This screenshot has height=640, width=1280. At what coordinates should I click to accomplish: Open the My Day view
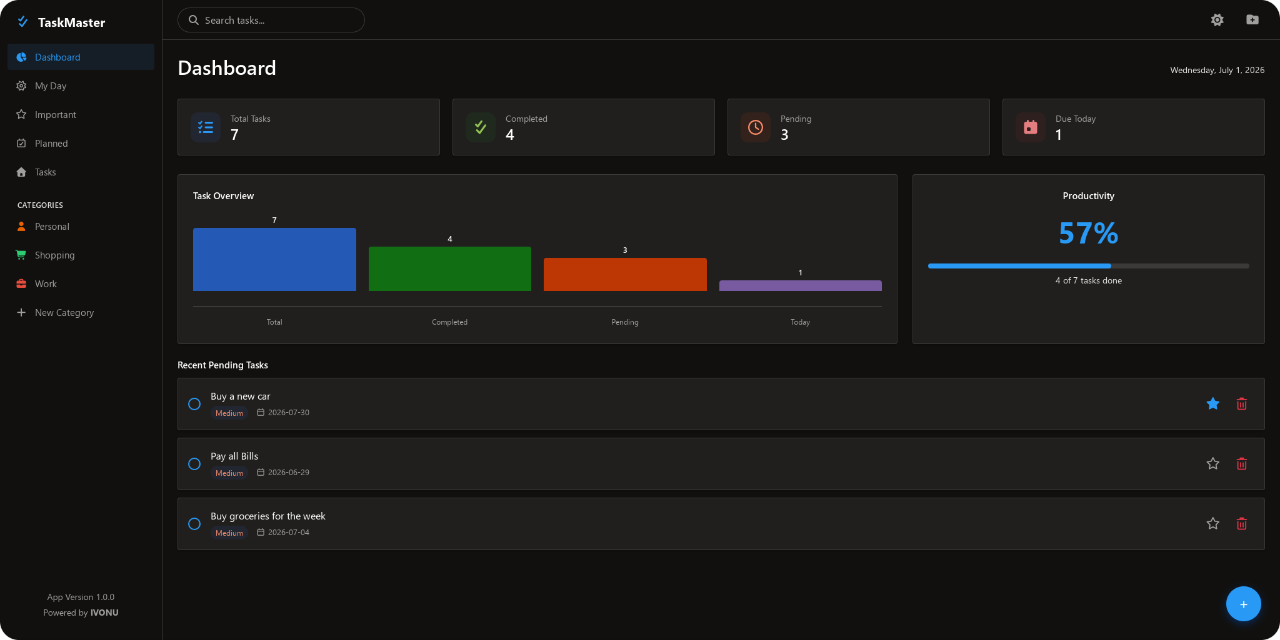(81, 86)
